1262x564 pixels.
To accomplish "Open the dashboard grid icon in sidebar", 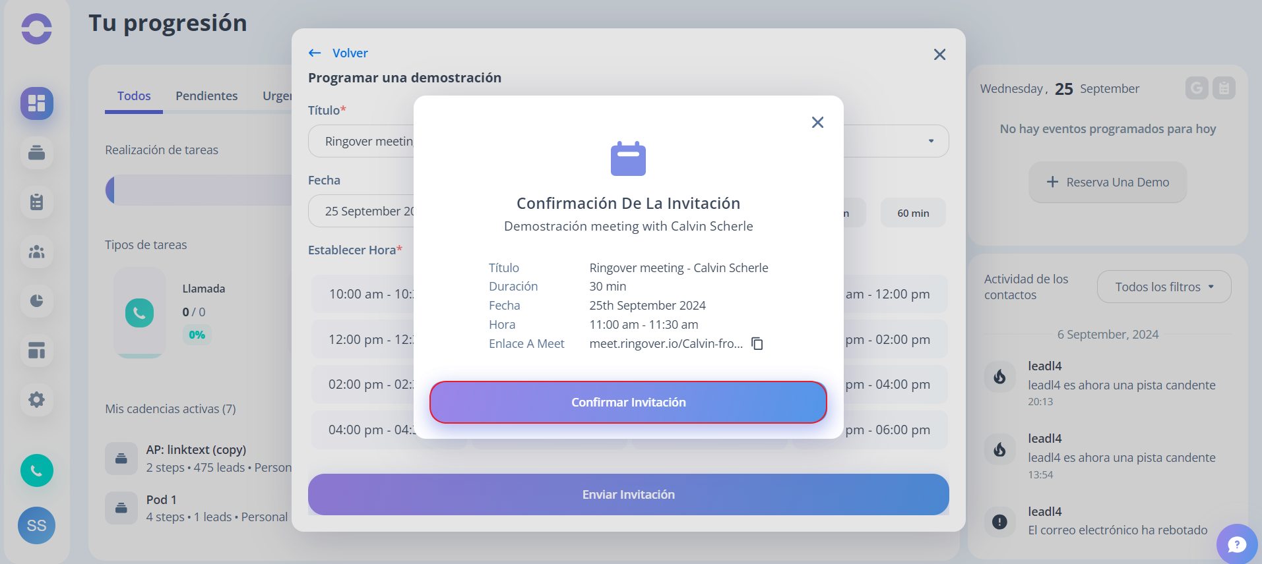I will [x=36, y=103].
